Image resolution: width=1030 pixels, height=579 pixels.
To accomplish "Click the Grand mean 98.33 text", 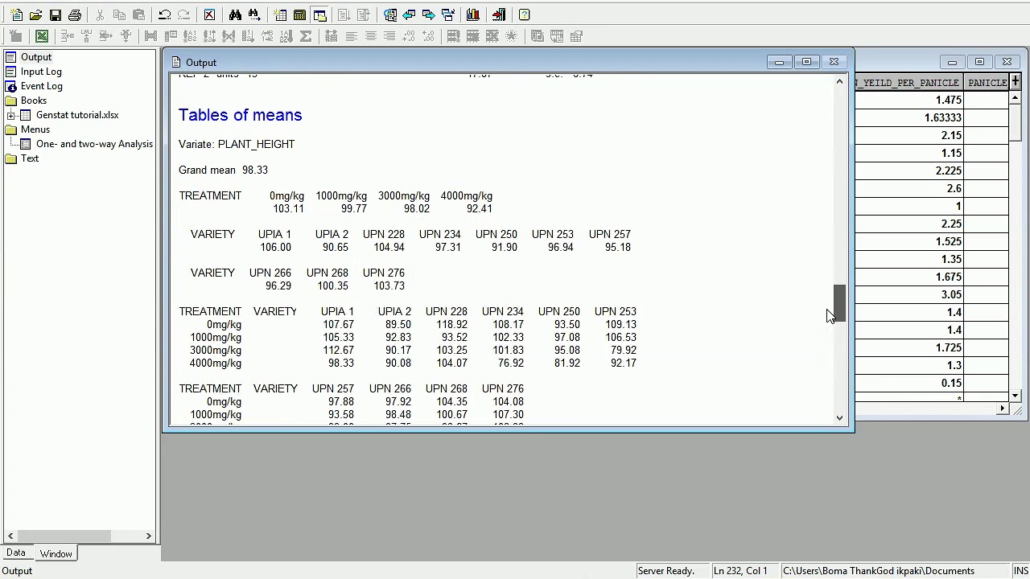I will pos(223,170).
